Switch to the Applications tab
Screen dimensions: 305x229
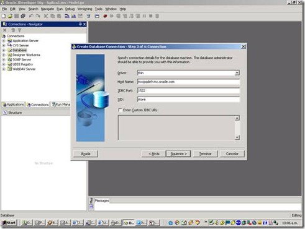(x=13, y=105)
